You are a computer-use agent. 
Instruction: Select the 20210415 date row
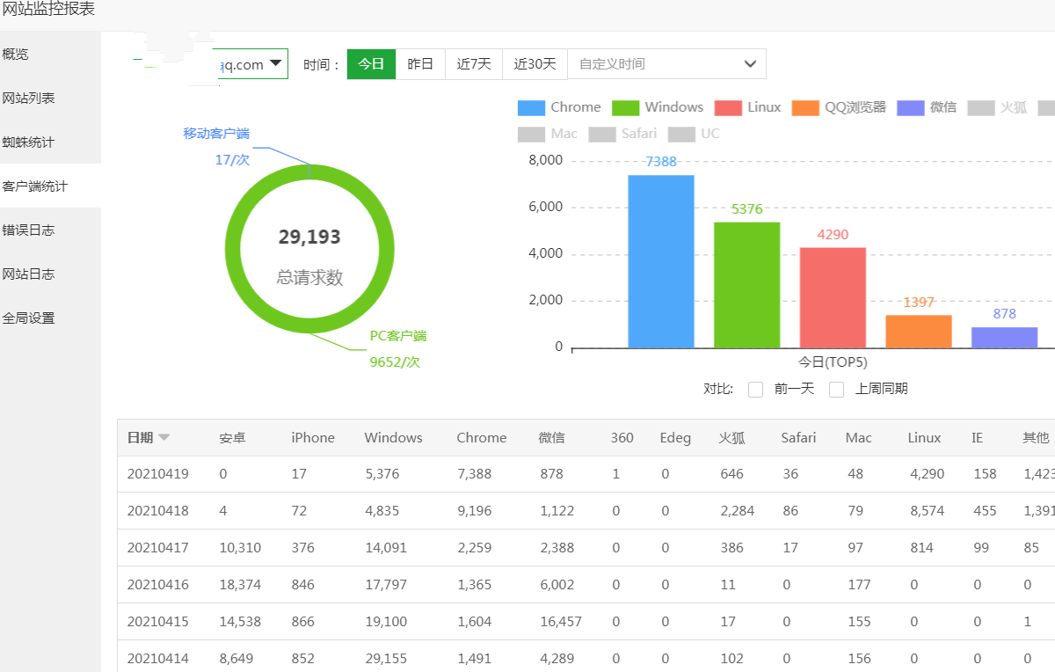(x=586, y=622)
